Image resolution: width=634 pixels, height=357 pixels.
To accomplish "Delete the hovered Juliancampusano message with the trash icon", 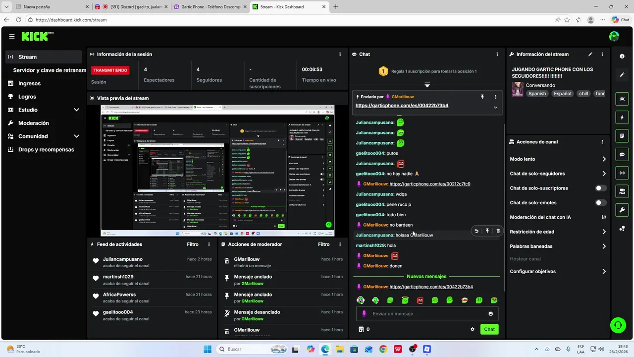I will tap(498, 231).
